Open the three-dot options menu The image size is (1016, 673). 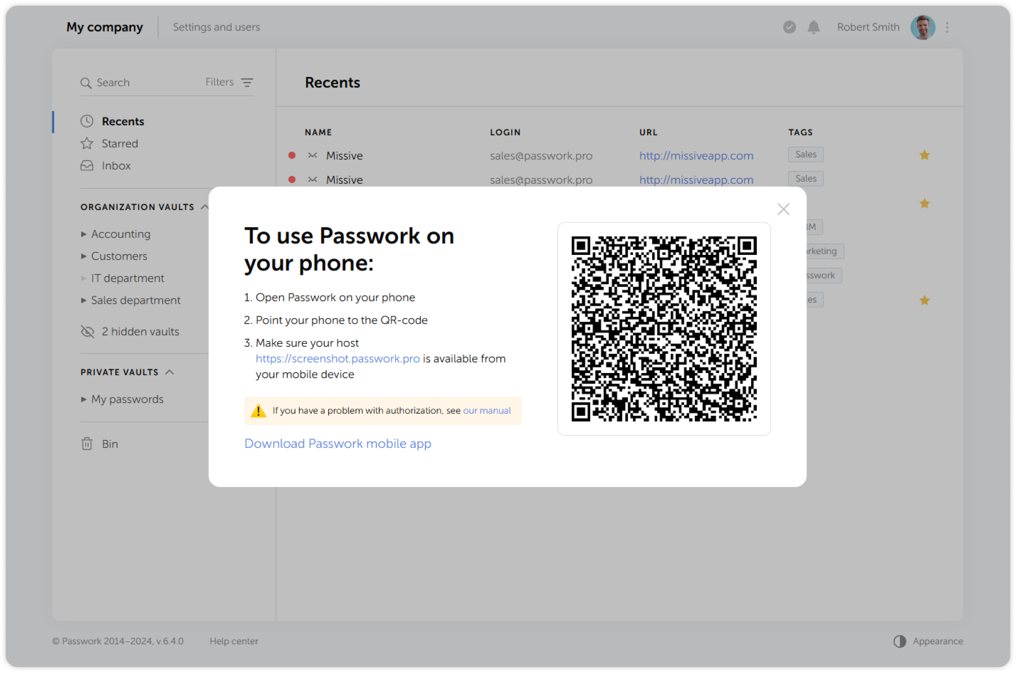pyautogui.click(x=947, y=27)
